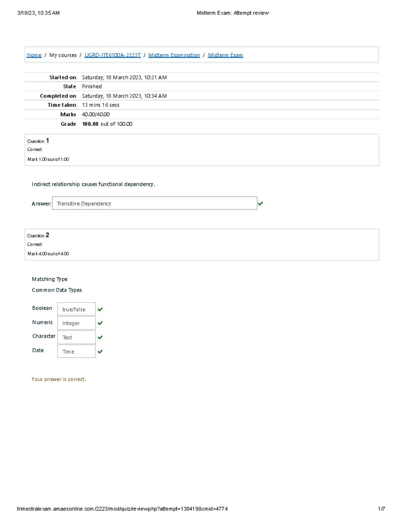Click inside the Transitive Dependency answer field
The image size is (403, 522).
coord(154,203)
